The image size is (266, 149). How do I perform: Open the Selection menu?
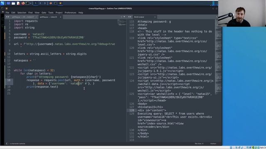tap(22, 13)
